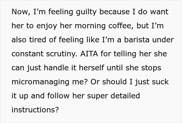Click the word "barista" in the text
The width and height of the screenshot is (182, 123).
(137, 40)
